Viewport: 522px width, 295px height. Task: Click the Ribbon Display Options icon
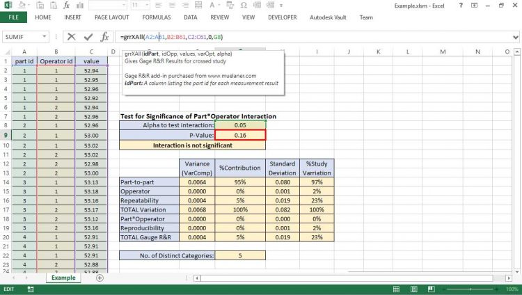[x=475, y=6]
